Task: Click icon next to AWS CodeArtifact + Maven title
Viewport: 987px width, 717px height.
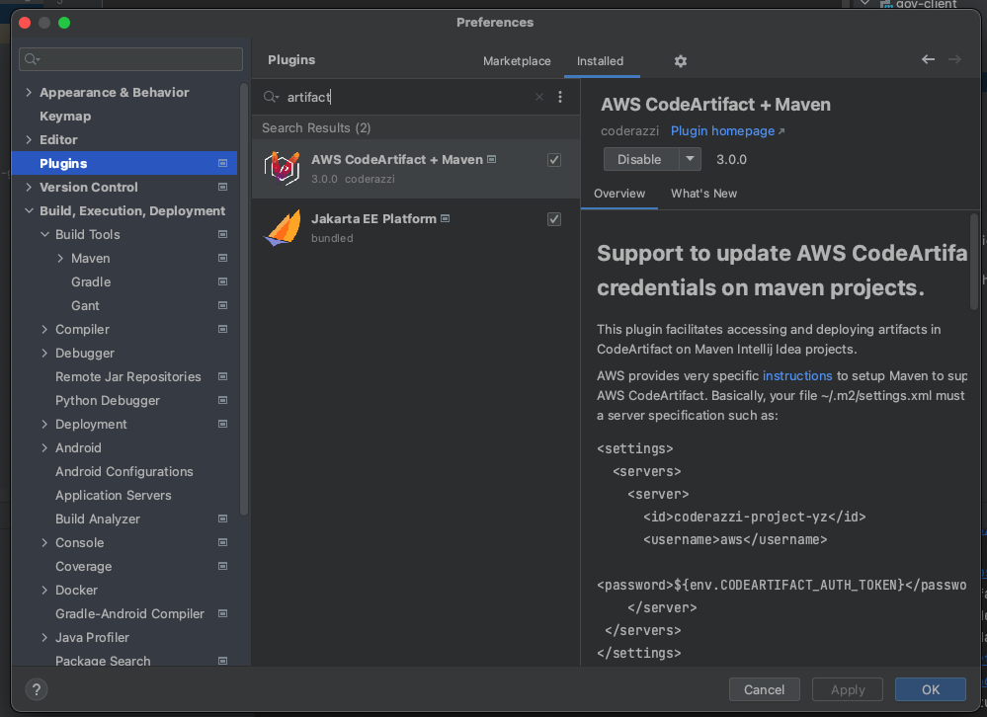Action: pos(492,160)
